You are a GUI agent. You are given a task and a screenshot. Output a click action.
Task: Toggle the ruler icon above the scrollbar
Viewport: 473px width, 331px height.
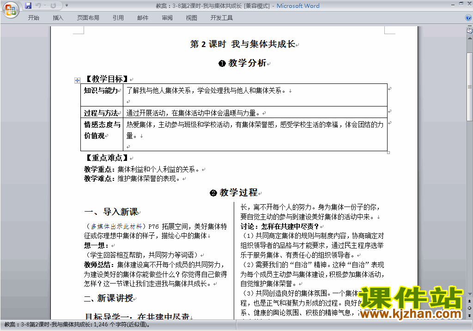[x=469, y=30]
